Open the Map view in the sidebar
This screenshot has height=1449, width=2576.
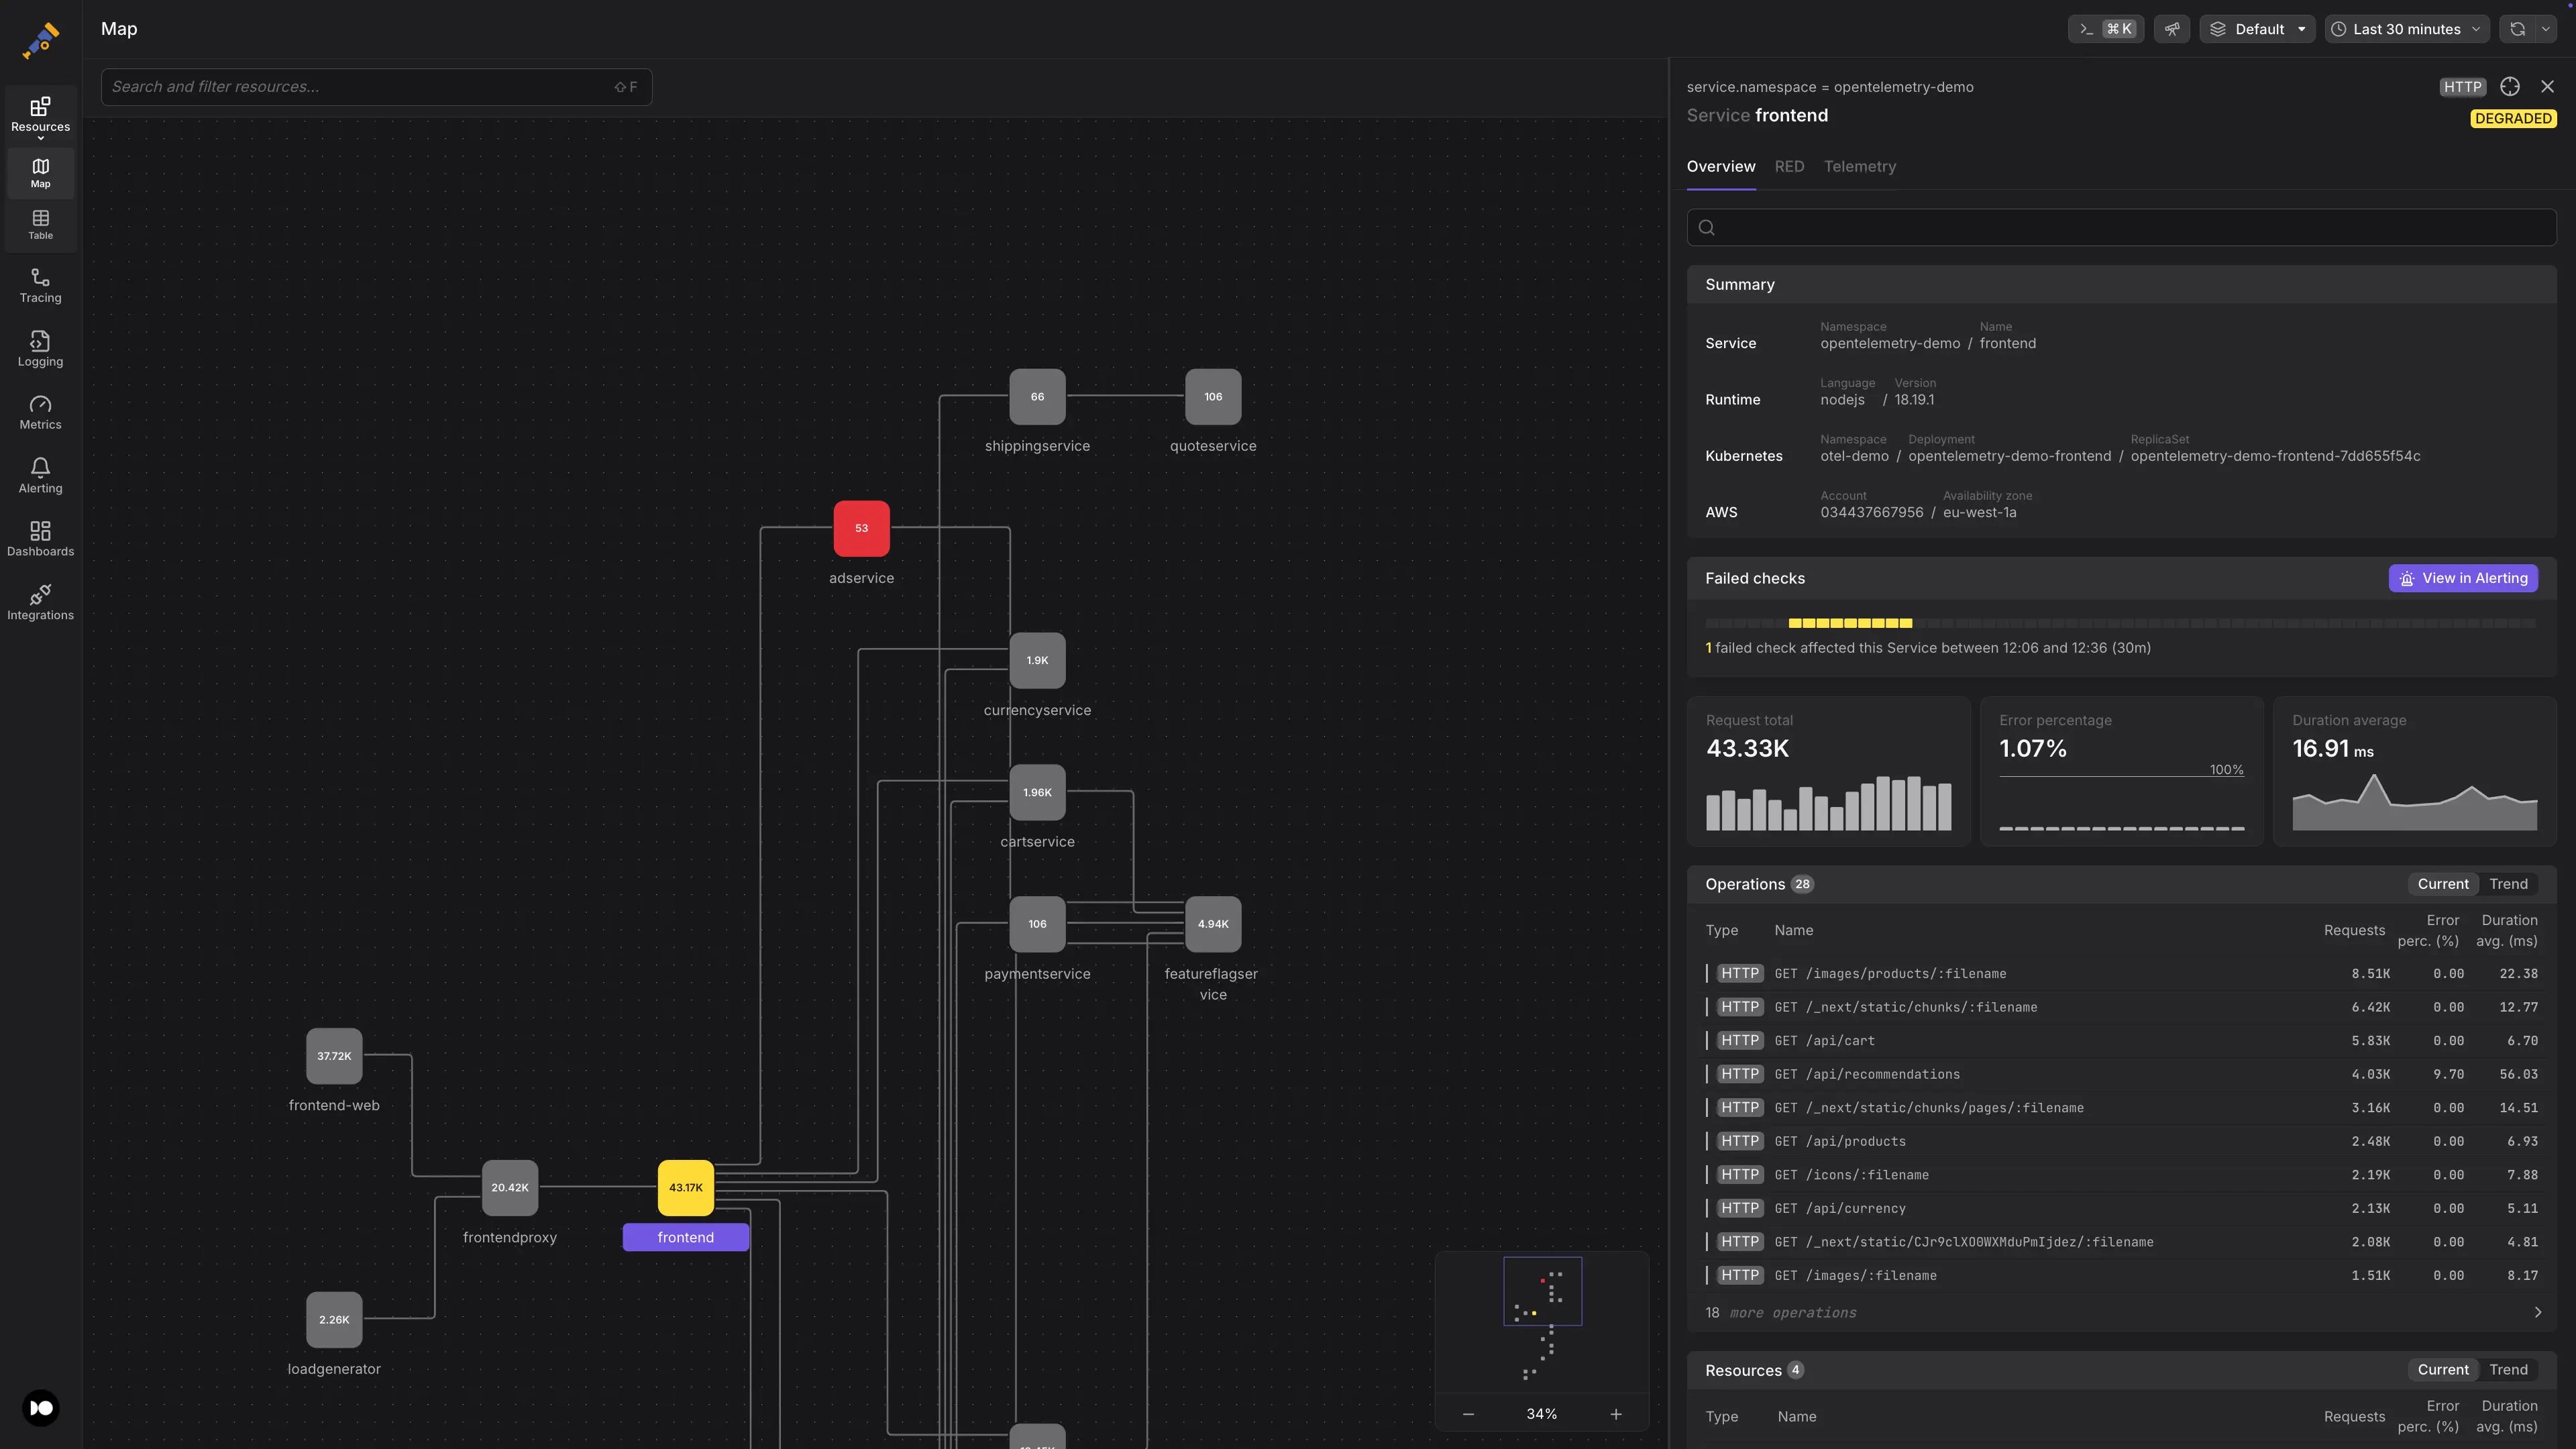tap(40, 172)
